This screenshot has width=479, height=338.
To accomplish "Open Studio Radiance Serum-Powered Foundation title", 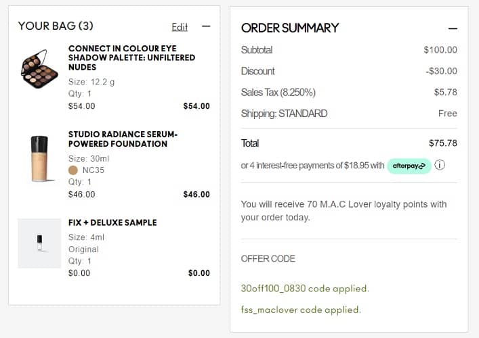I will [x=123, y=139].
